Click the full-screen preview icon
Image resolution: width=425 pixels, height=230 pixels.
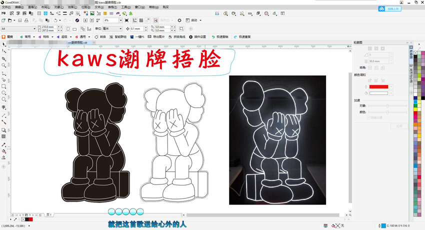[126, 20]
